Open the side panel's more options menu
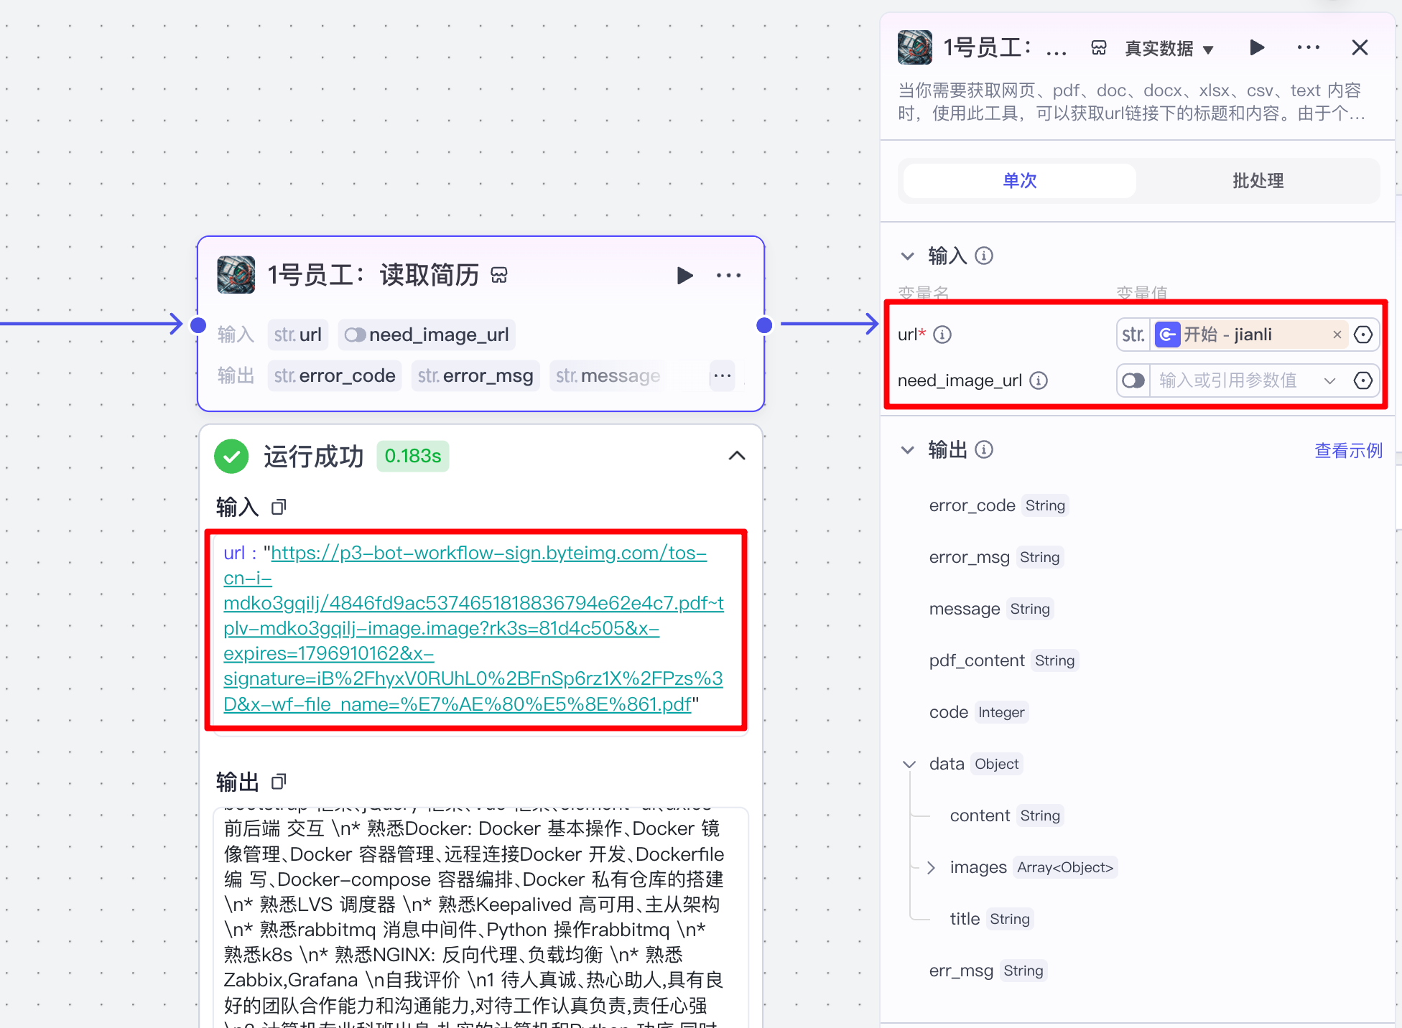The height and width of the screenshot is (1028, 1402). click(1308, 48)
